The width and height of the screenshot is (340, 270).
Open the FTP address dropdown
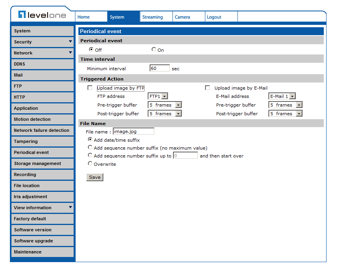[x=158, y=96]
